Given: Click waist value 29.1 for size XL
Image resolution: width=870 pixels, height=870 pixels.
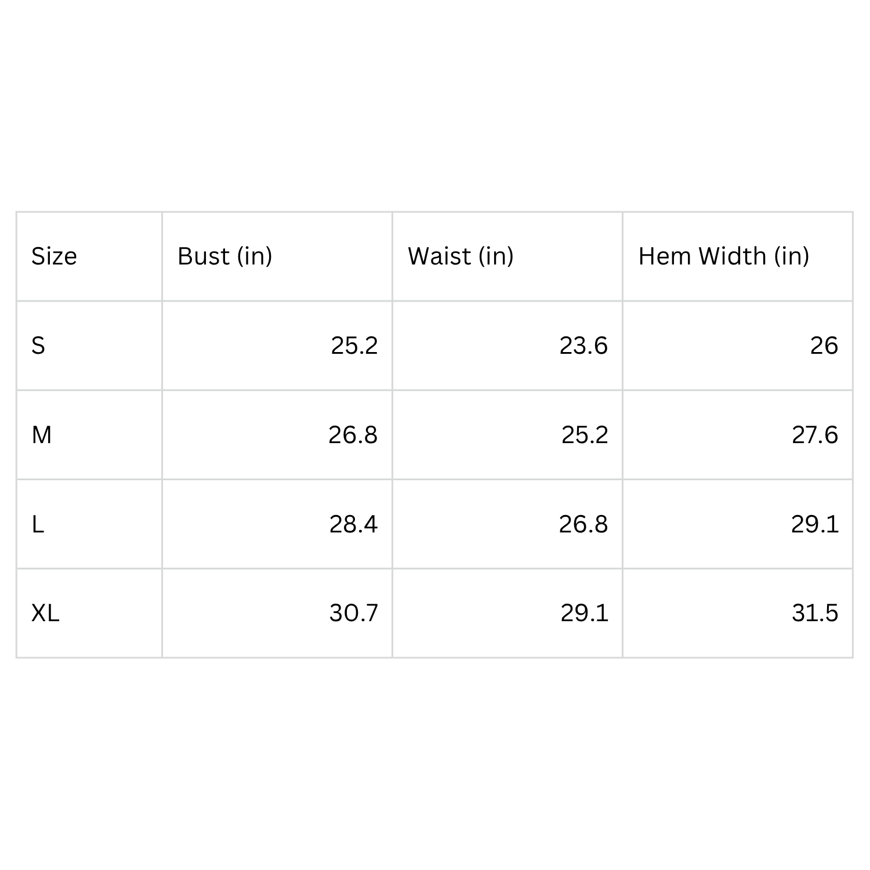Looking at the screenshot, I should 585,613.
